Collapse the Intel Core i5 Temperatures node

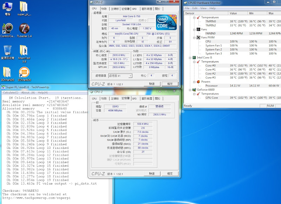[194, 62]
